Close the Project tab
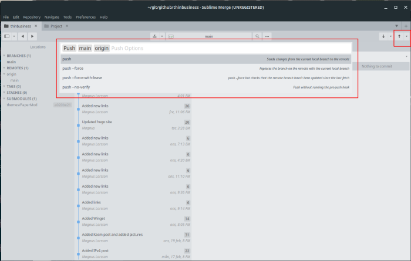This screenshot has width=411, height=261. click(x=67, y=26)
